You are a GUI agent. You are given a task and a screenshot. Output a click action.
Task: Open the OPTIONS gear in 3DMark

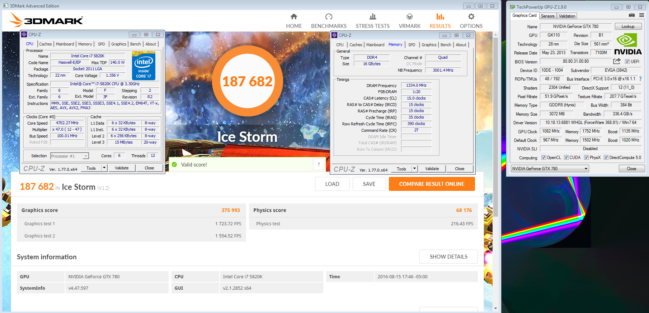coord(471,21)
